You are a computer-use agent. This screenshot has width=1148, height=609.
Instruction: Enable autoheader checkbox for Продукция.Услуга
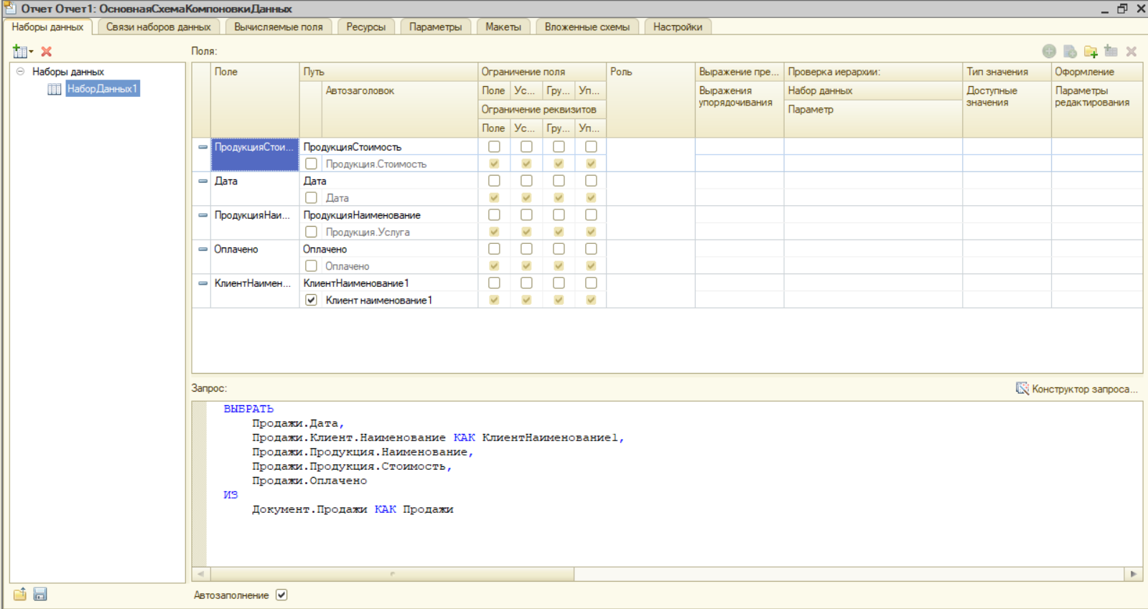tap(311, 232)
